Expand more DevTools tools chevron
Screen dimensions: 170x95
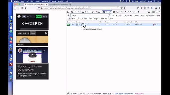coord(139,12)
